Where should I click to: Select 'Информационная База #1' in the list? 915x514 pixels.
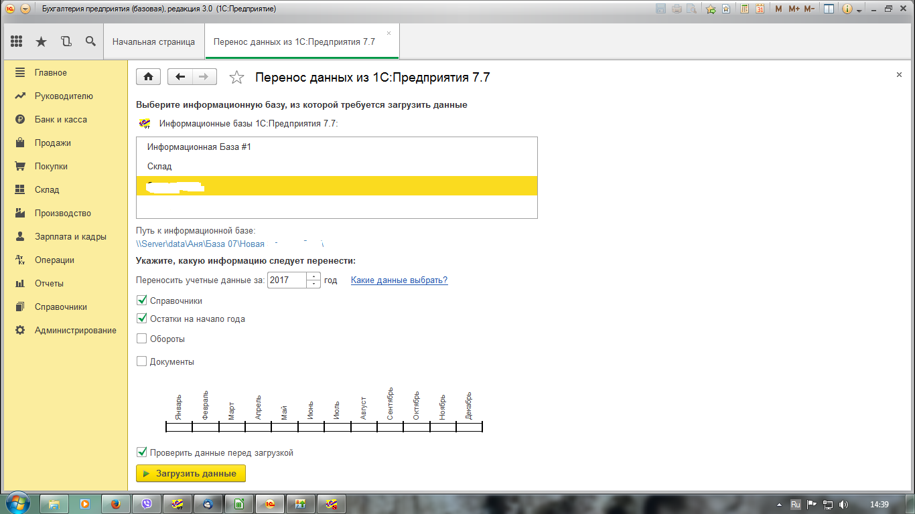tap(336, 147)
